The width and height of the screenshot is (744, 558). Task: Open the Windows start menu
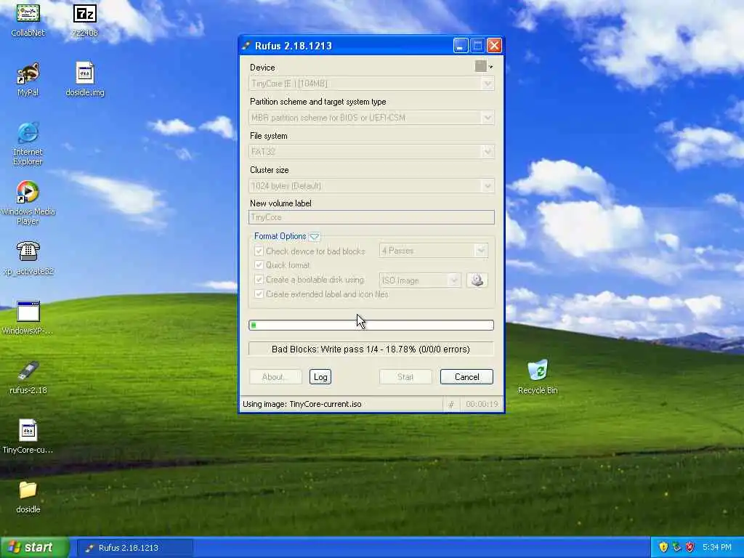[34, 547]
